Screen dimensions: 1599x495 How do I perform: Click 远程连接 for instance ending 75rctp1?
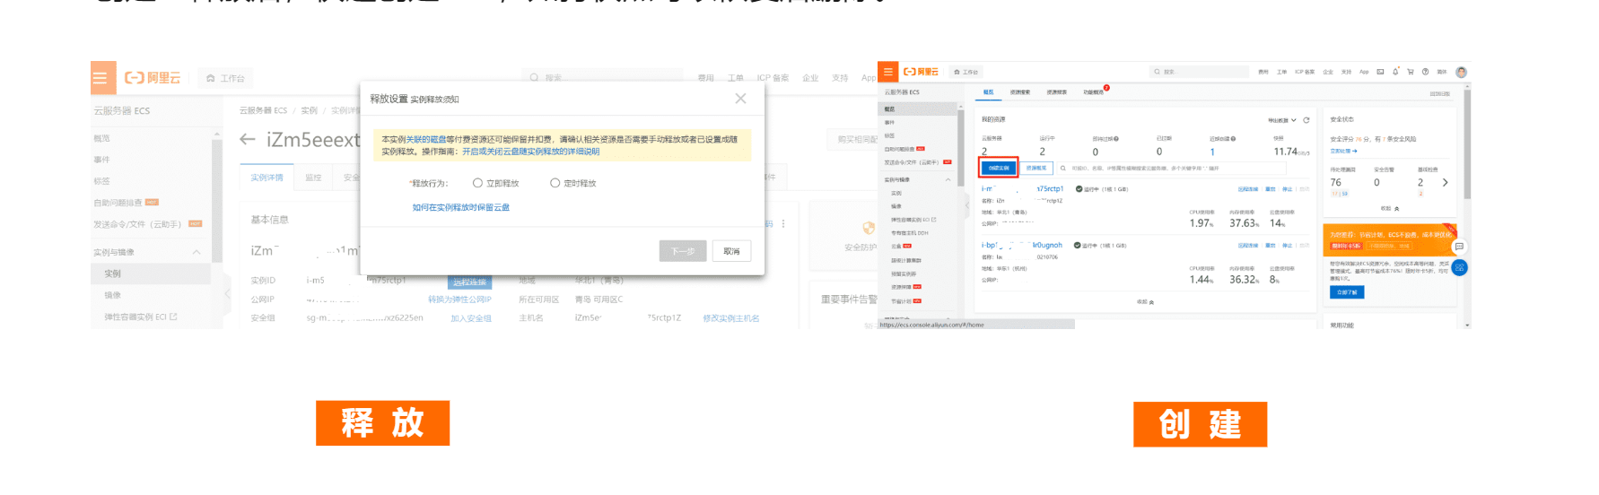(x=1247, y=189)
